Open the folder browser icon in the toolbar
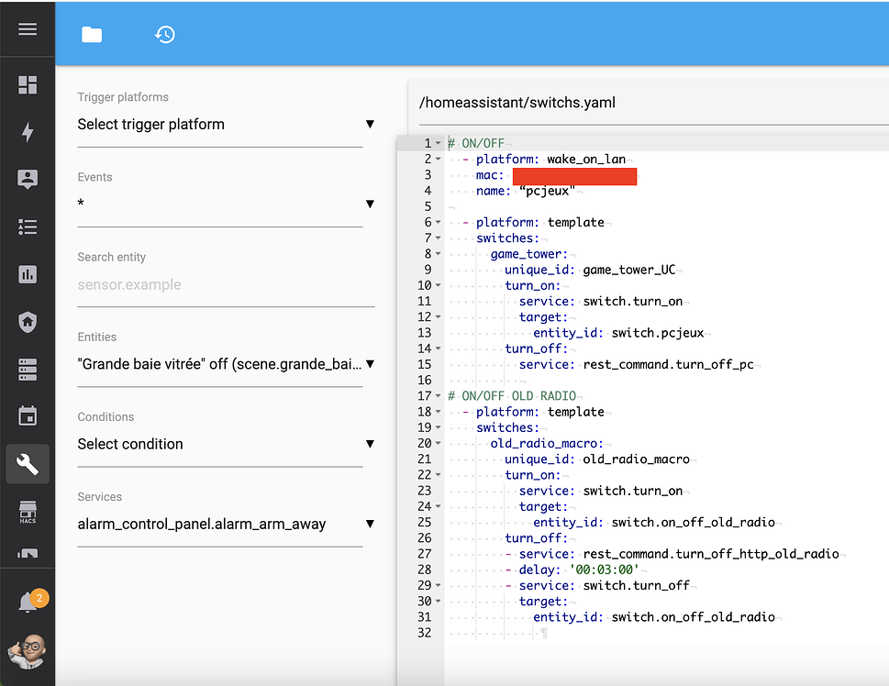 (91, 34)
